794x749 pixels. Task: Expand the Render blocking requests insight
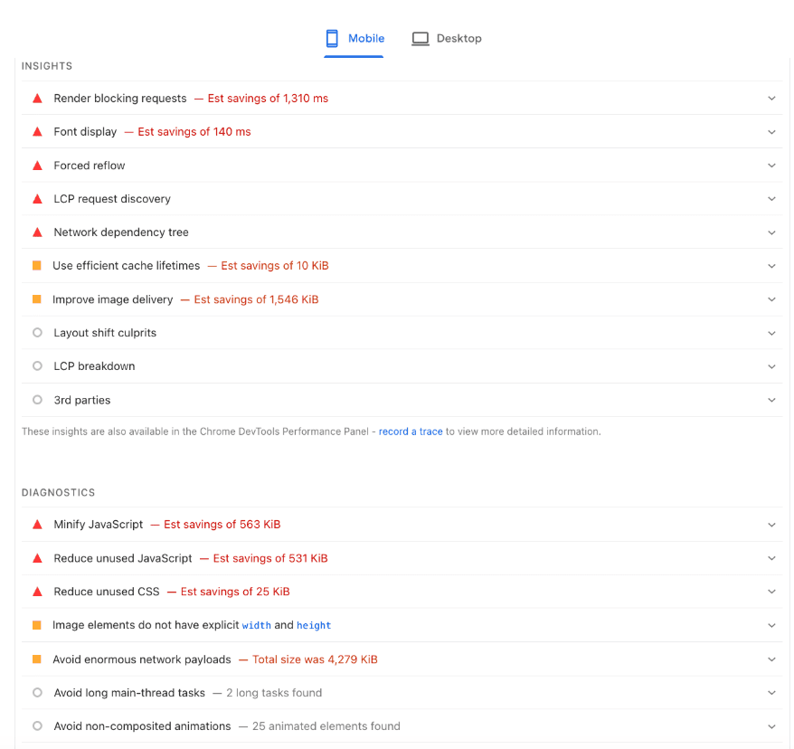tap(771, 98)
